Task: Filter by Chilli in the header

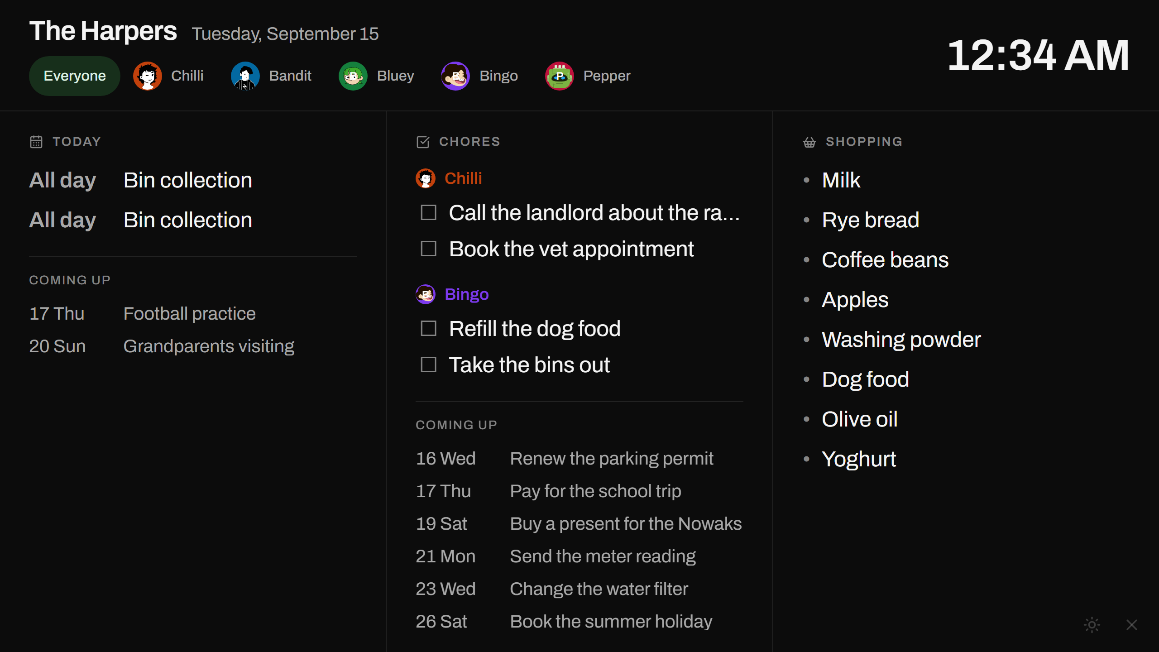Action: 168,76
